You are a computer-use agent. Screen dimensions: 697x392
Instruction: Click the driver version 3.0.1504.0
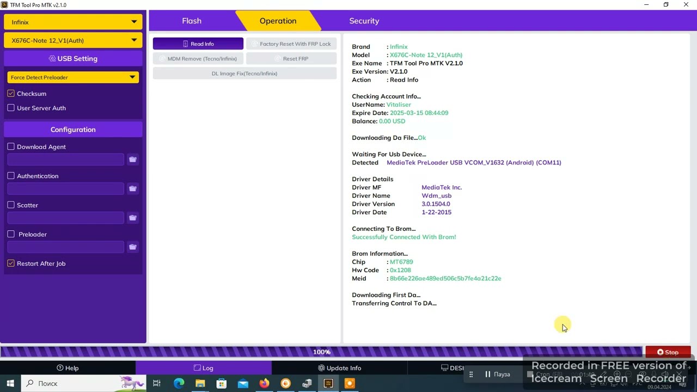pyautogui.click(x=436, y=204)
